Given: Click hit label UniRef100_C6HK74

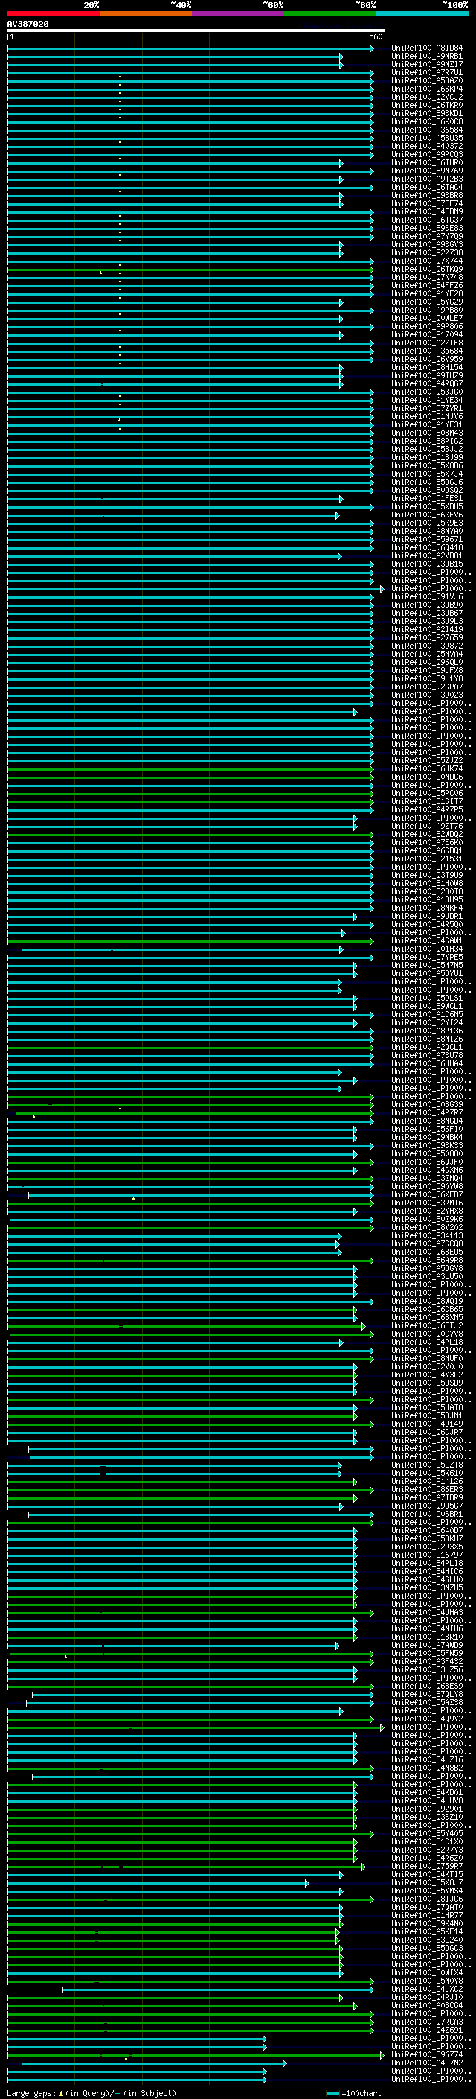Looking at the screenshot, I should [x=427, y=768].
